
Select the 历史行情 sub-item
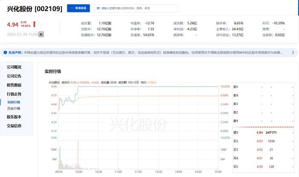point(14,108)
